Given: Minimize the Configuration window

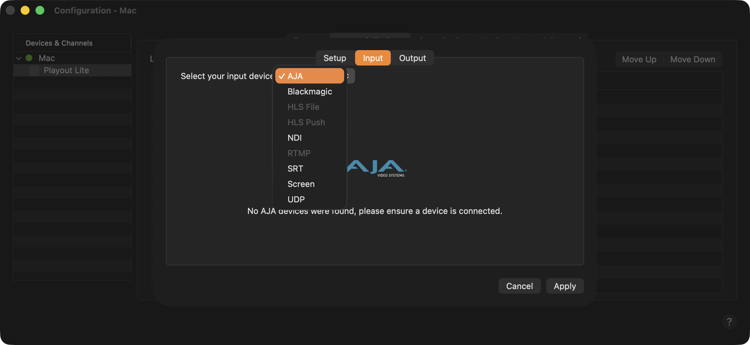Looking at the screenshot, I should (x=25, y=10).
